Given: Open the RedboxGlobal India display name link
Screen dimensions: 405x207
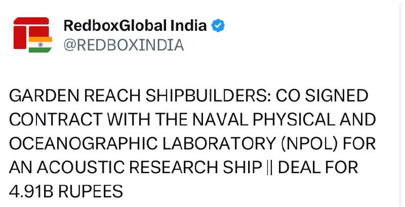Looking at the screenshot, I should [135, 26].
